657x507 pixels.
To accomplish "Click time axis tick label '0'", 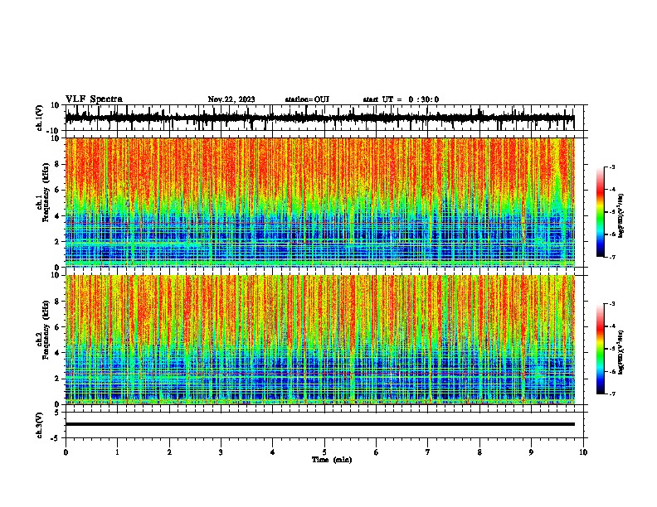I will [x=66, y=452].
